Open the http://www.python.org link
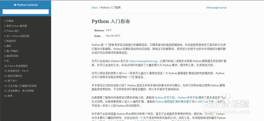This screenshot has height=121, width=264. point(143,61)
